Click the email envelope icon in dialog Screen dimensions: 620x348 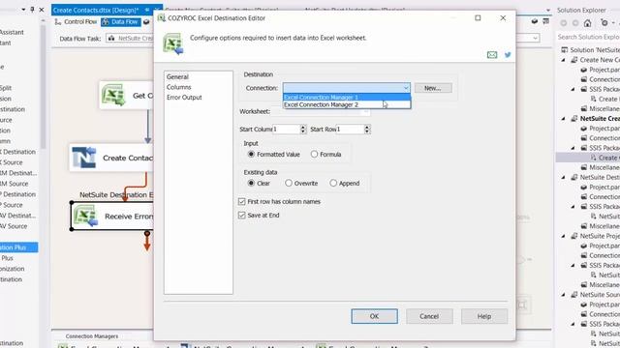point(492,55)
